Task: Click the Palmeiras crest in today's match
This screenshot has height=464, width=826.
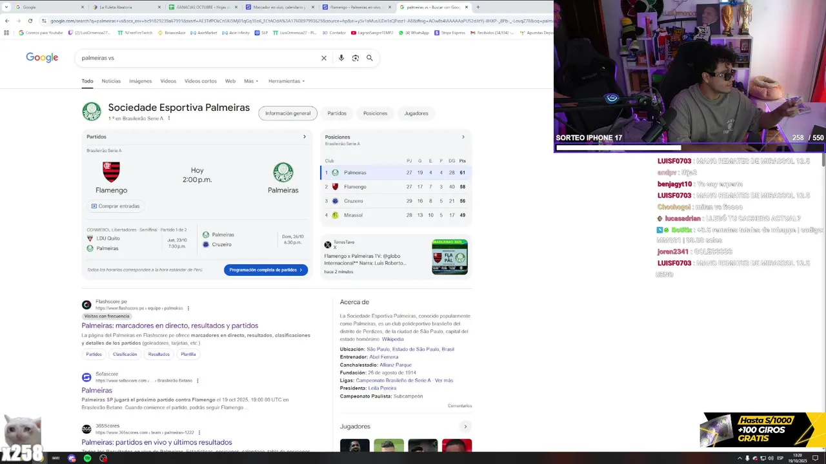Action: point(283,172)
